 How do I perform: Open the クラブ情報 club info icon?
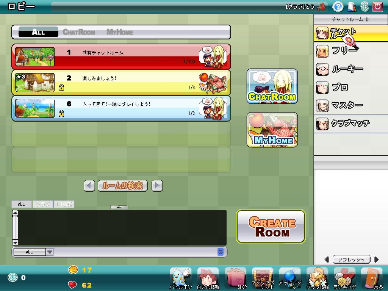pos(317,278)
